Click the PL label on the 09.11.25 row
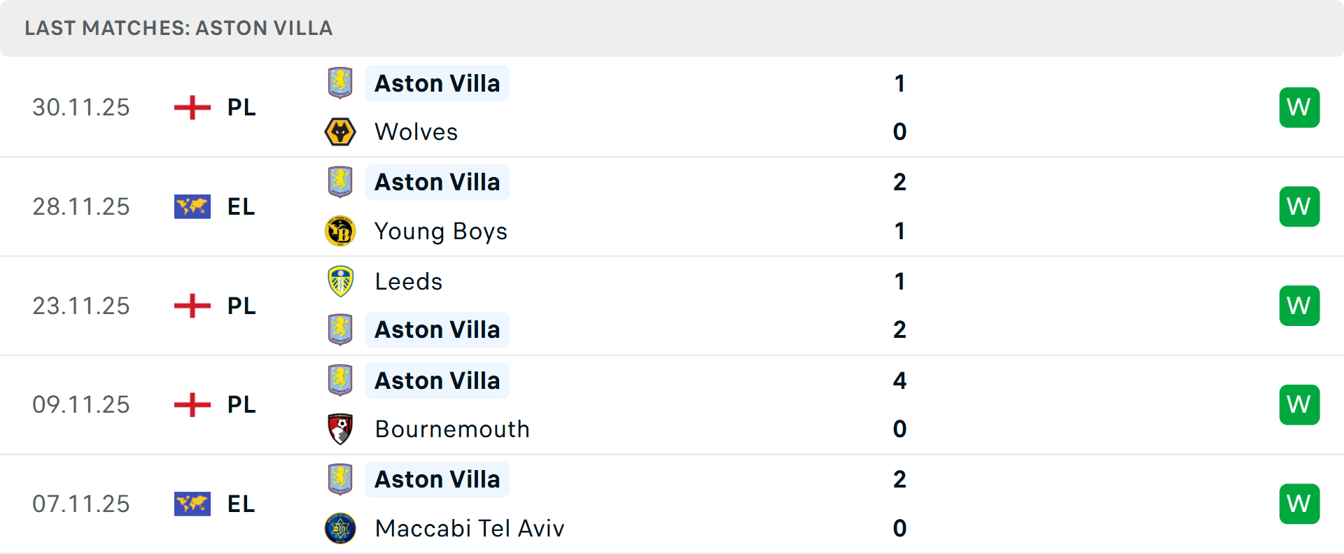1344x554 pixels. coord(240,404)
